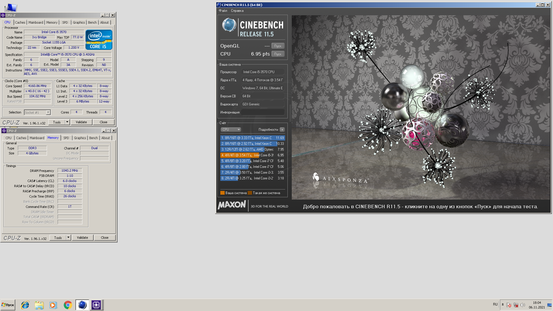Image resolution: width=553 pixels, height=311 pixels.
Task: Open Caches tab in lower CPU-Z
Action: (21, 138)
